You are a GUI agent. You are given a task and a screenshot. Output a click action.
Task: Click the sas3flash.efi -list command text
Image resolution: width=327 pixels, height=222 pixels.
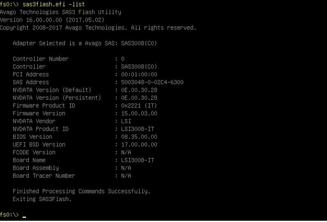coord(53,4)
